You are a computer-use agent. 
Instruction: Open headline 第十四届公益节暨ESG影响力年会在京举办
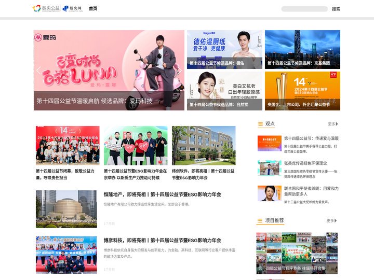coord(135,174)
